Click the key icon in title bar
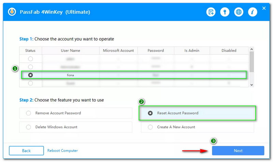This screenshot has height=162, width=273. (x=225, y=12)
